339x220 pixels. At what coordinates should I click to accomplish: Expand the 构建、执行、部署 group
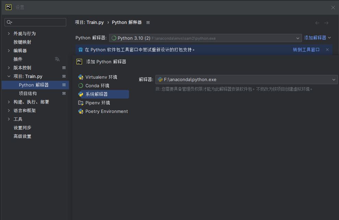9,102
